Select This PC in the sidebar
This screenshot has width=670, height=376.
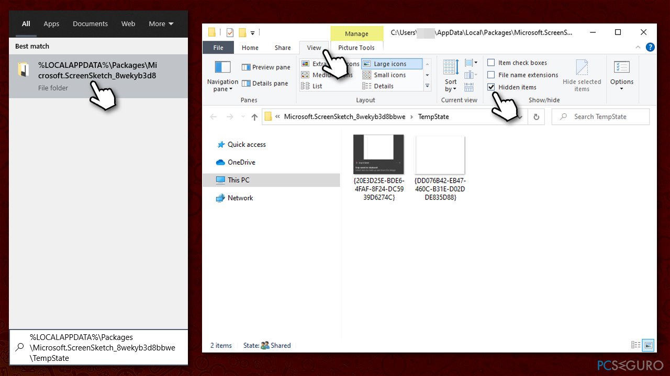[x=238, y=180]
